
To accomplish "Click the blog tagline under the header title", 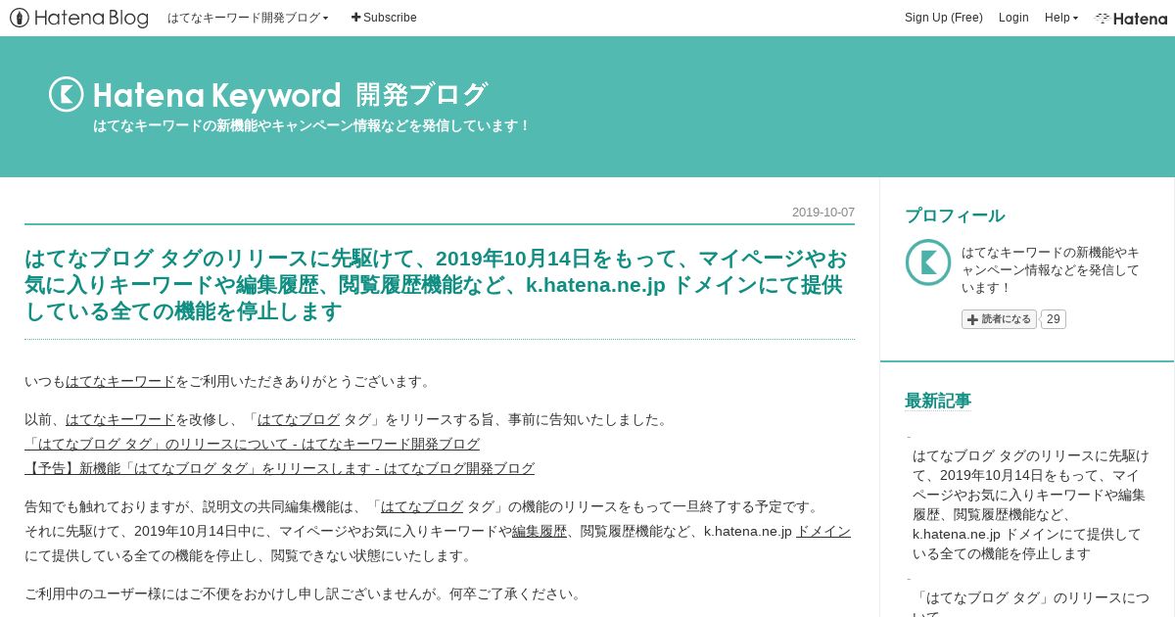I will pos(312,125).
